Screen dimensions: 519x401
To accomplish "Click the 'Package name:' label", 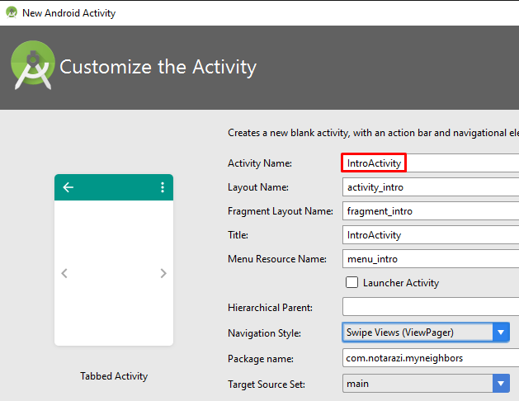I will click(261, 359).
